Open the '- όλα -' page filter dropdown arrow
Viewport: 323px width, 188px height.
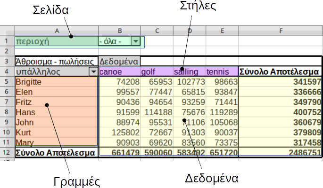pyautogui.click(x=135, y=41)
